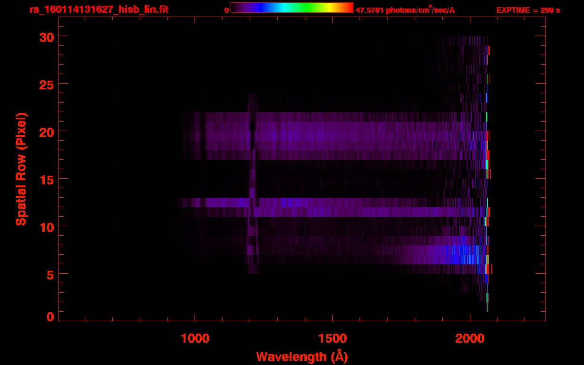Click the 47.5781 photons/cm²/sec/A label
584x365 pixels.
405,10
